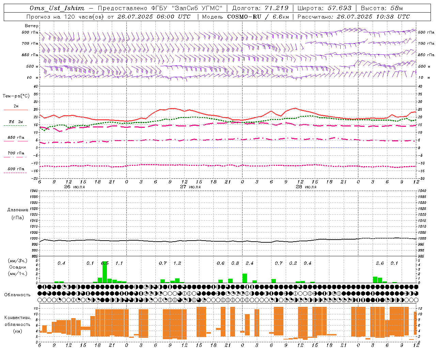Click the Давление pressure axis label

tap(18, 210)
